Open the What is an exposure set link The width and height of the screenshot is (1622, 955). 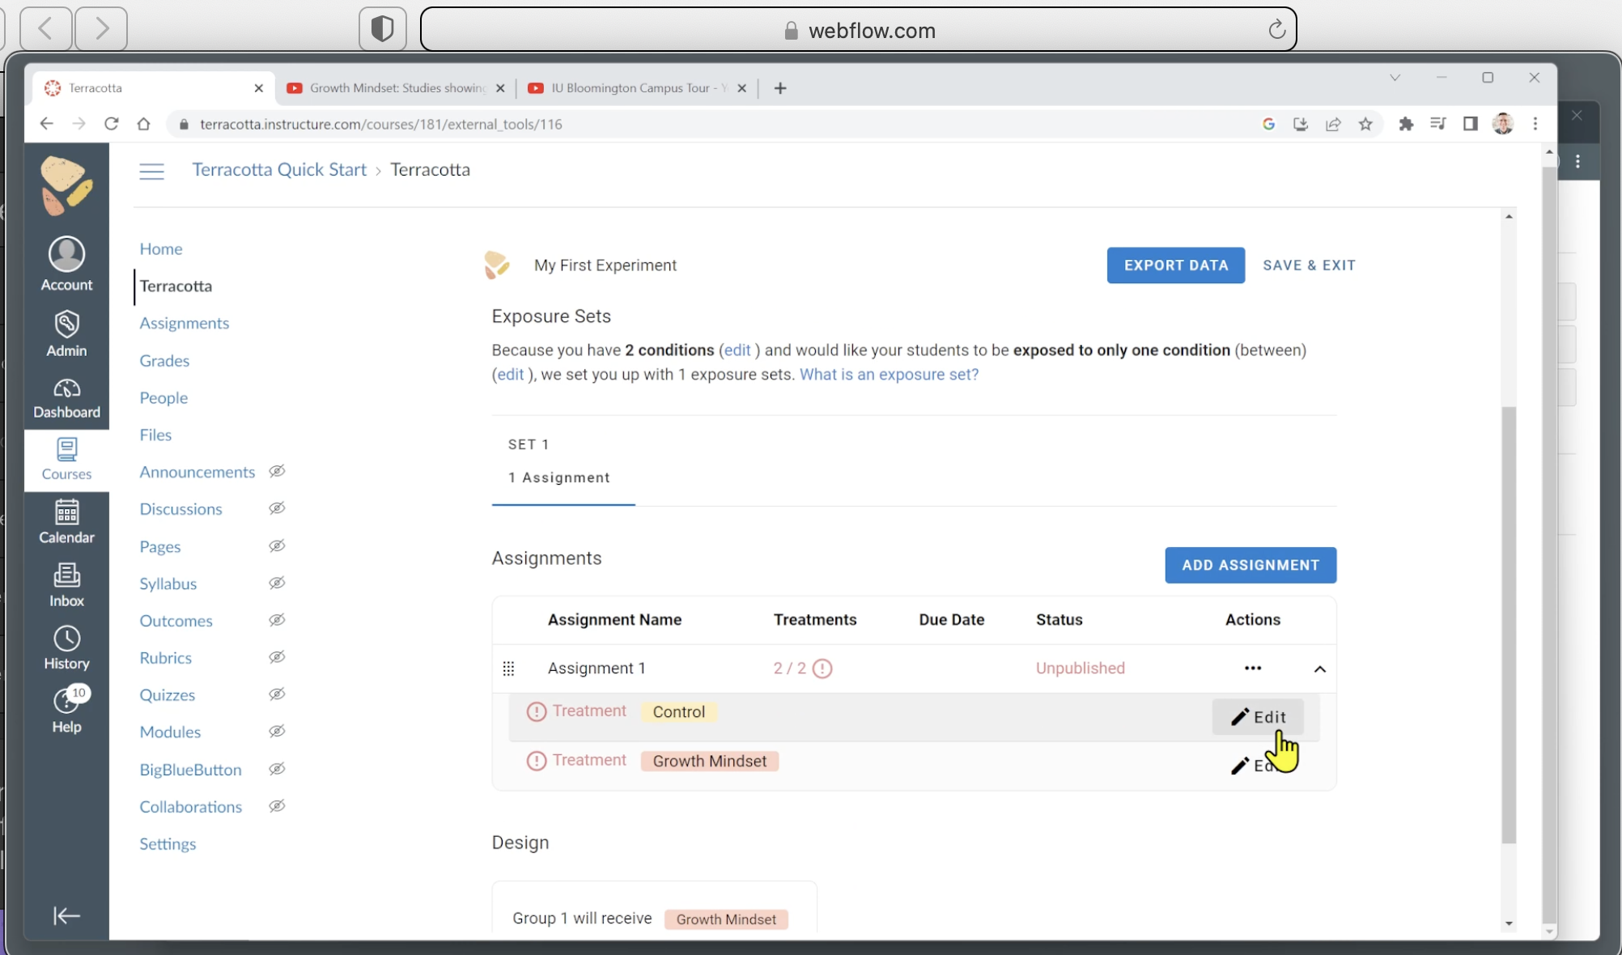889,374
